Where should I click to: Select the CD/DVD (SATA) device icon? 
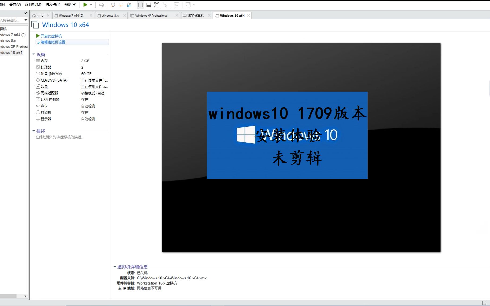38,80
